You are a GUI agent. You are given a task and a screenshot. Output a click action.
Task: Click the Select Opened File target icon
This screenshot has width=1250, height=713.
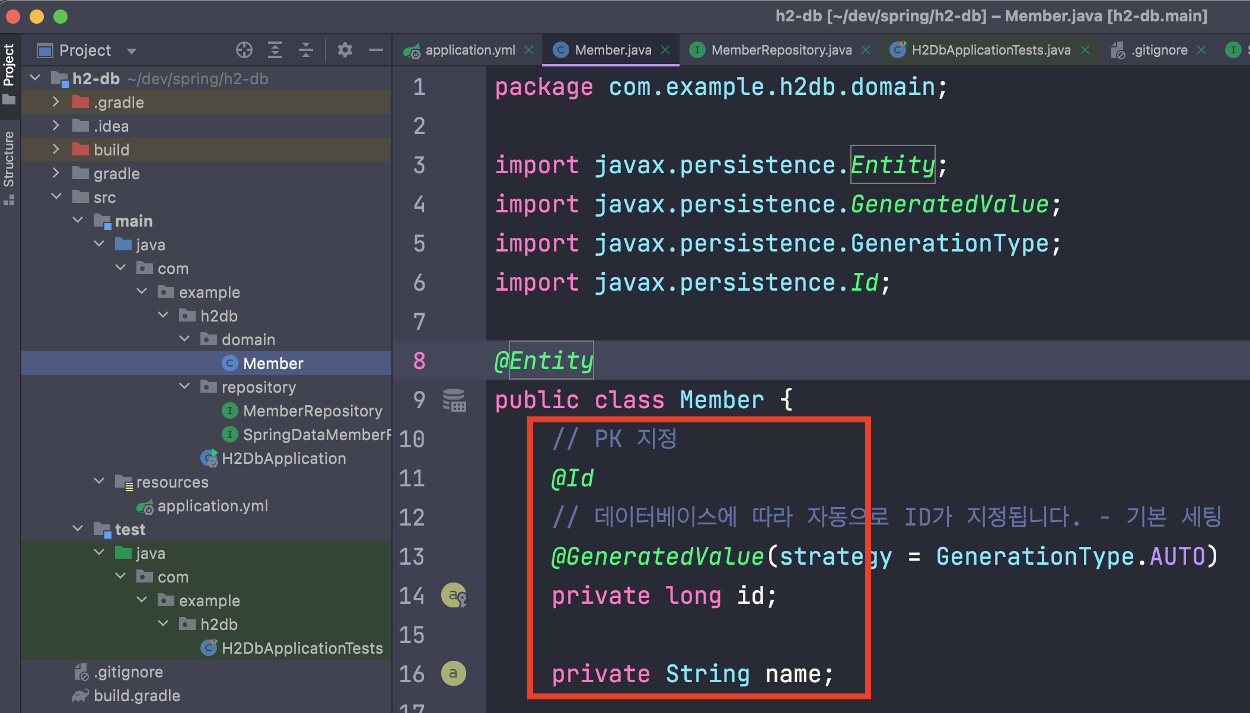tap(244, 50)
